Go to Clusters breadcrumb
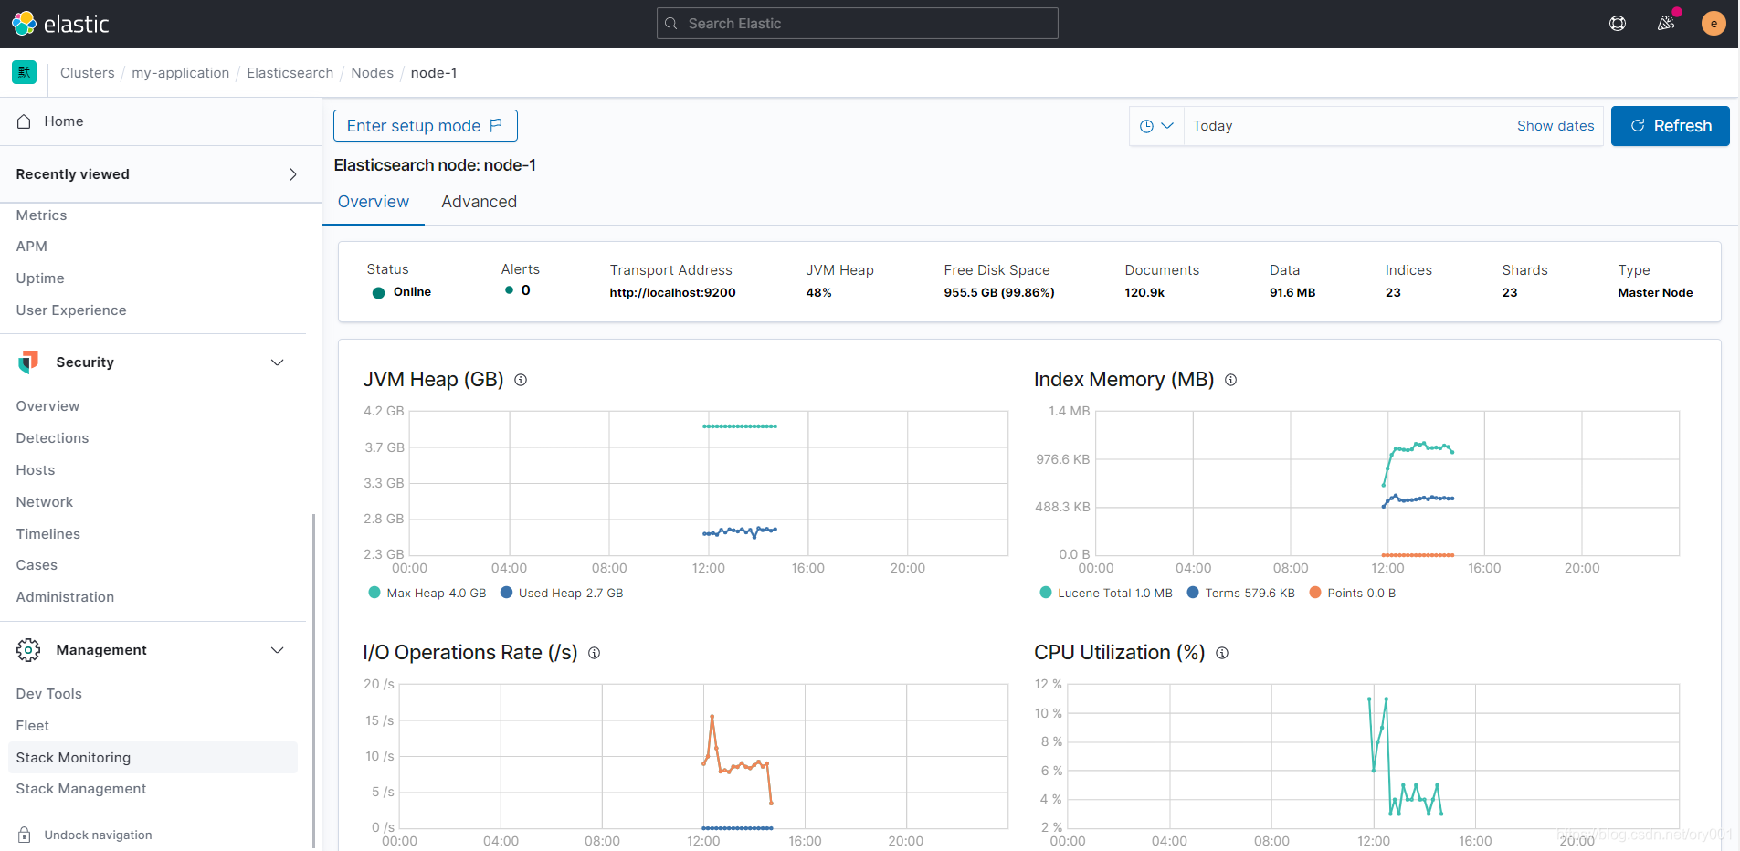The image size is (1740, 851). [88, 73]
